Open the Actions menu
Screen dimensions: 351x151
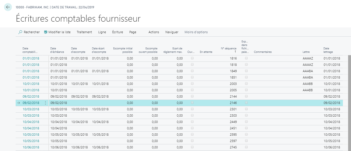154,32
